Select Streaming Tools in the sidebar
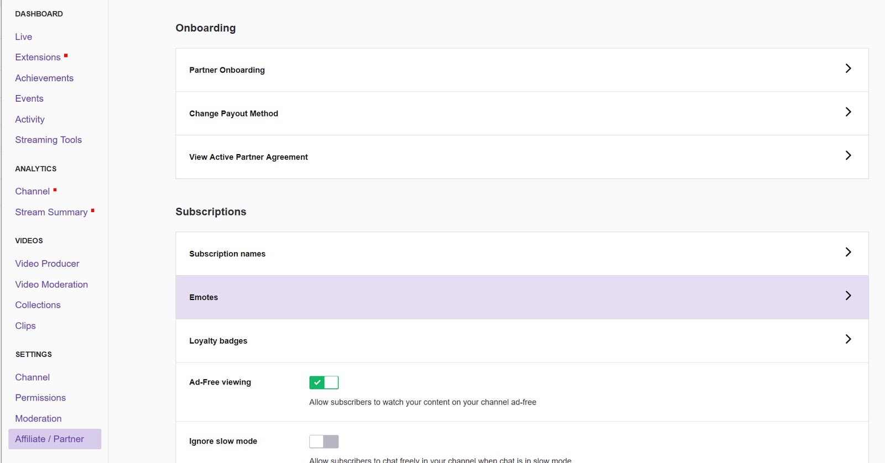This screenshot has width=885, height=463. [x=49, y=140]
